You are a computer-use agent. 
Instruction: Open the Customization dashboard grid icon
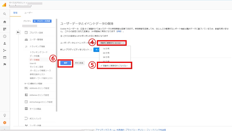click(4, 29)
